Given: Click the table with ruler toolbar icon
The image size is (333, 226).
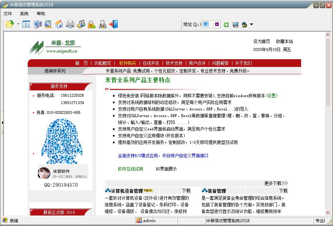Looking at the screenshot, I should tap(48, 24).
